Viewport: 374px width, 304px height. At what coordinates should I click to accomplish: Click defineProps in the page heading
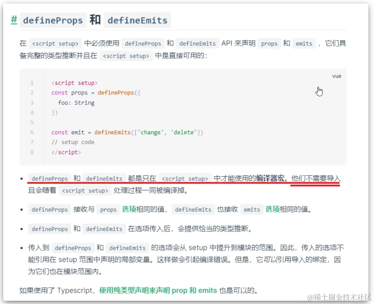coord(53,20)
